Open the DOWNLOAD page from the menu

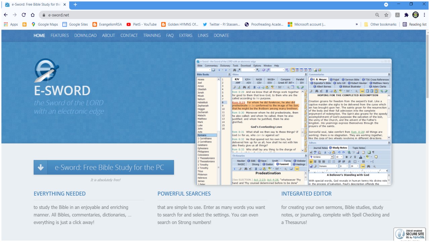pyautogui.click(x=85, y=35)
